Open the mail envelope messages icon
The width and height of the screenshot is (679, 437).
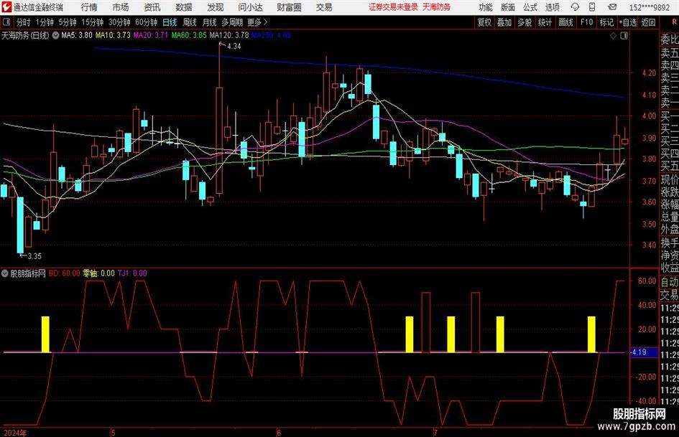(612, 7)
